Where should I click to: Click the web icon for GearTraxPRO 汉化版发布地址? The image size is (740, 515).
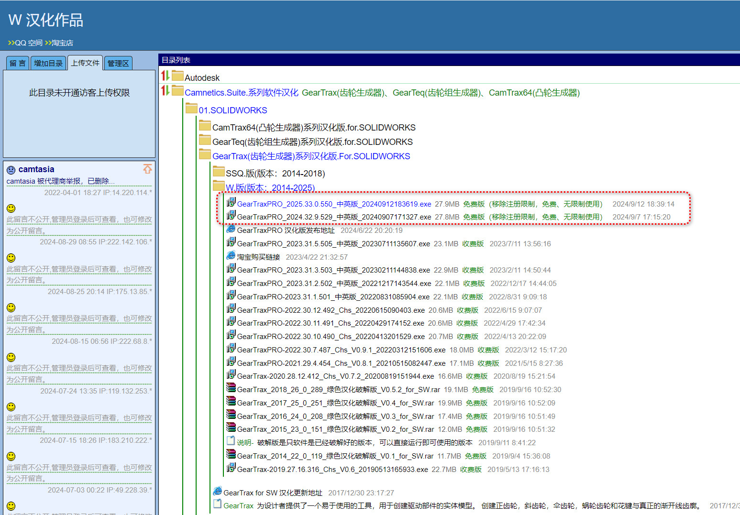click(x=231, y=229)
